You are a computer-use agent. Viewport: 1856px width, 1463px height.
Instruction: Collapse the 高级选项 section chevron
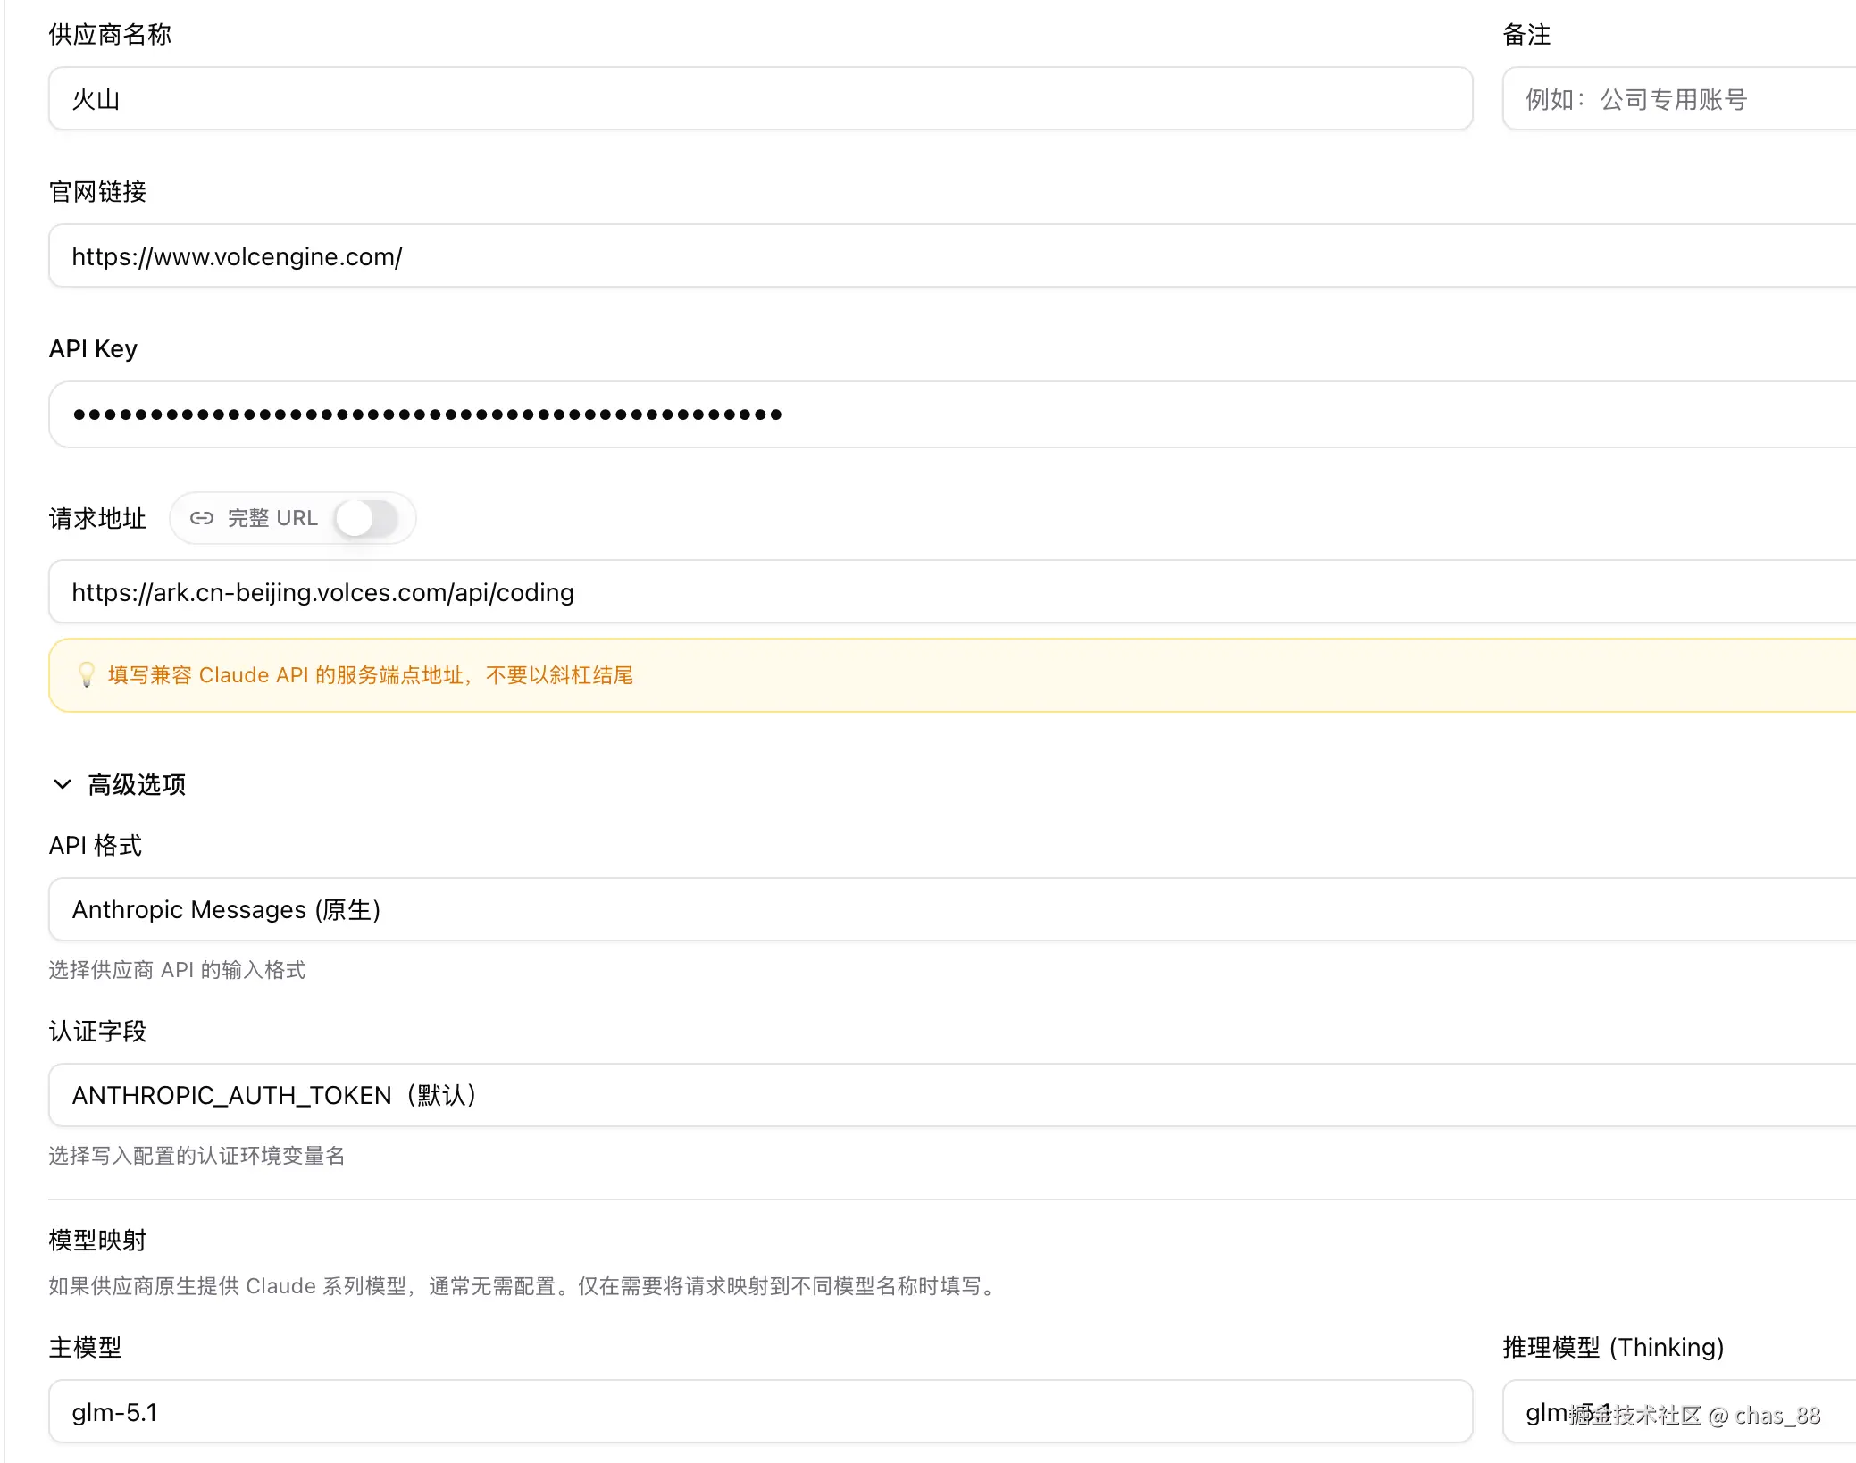[63, 784]
